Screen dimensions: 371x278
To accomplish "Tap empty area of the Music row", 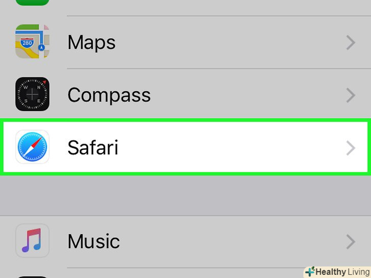I will click(229, 241).
